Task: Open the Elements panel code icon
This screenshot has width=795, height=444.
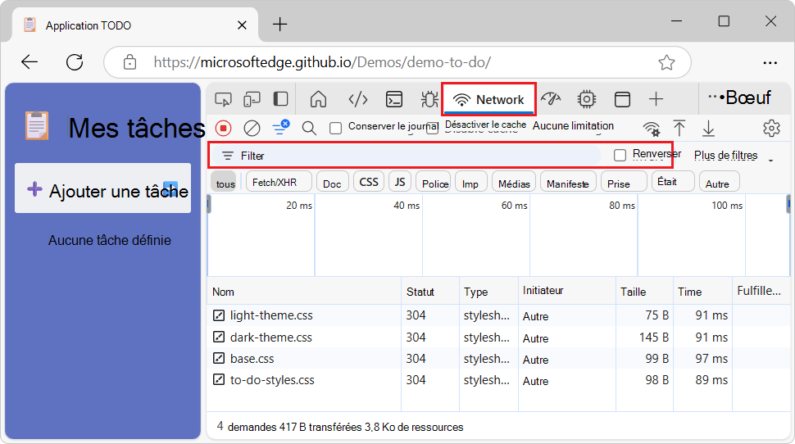Action: coord(358,99)
